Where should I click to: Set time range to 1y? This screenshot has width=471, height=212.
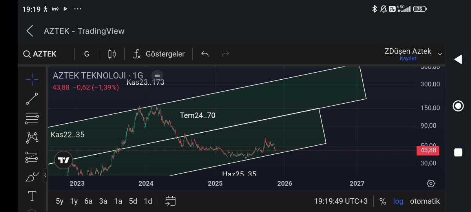click(x=74, y=201)
